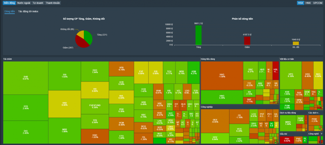Click the PVD -1.07% tile
Viewport: 325px width, 145px height.
pos(298,139)
